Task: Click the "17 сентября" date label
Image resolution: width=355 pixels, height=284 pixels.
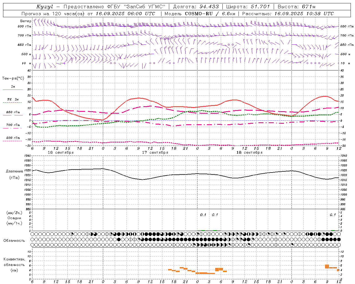Action: pos(155,153)
